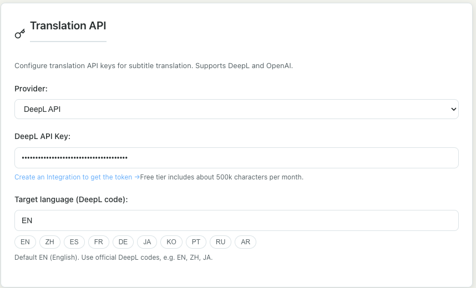Choose the ES language chip
This screenshot has height=288, width=476.
[74, 242]
